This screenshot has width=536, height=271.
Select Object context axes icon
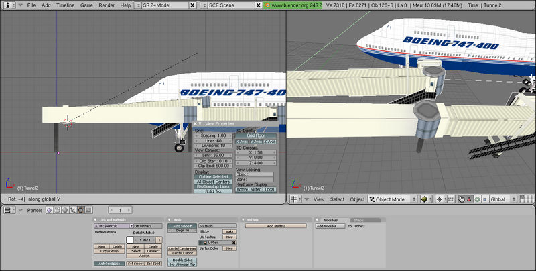pos(73,210)
